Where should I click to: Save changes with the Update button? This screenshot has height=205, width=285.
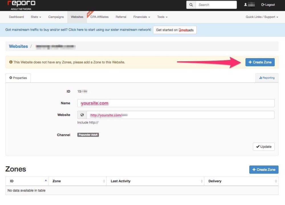point(264,147)
